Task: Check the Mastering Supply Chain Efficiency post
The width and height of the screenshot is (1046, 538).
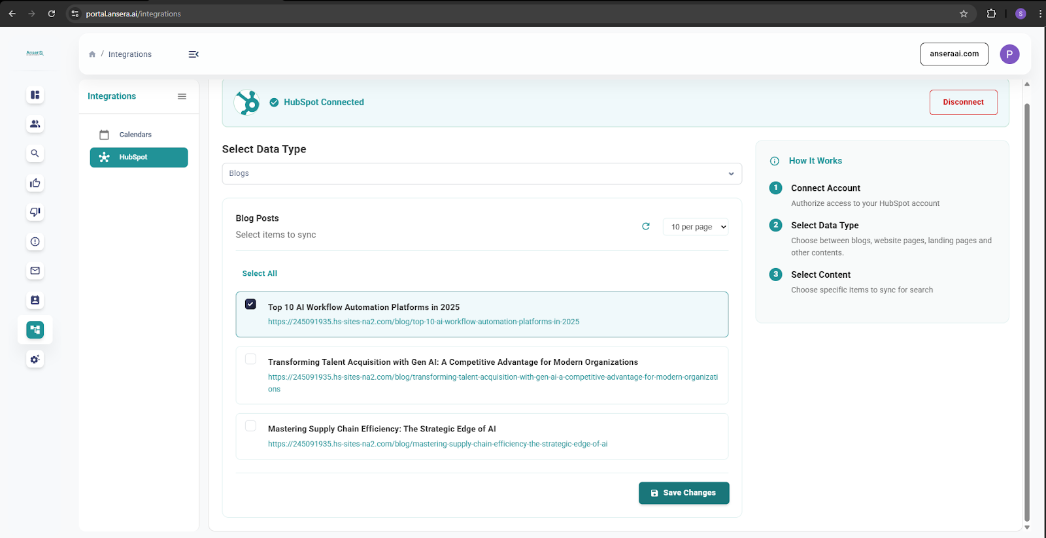Action: [x=250, y=426]
